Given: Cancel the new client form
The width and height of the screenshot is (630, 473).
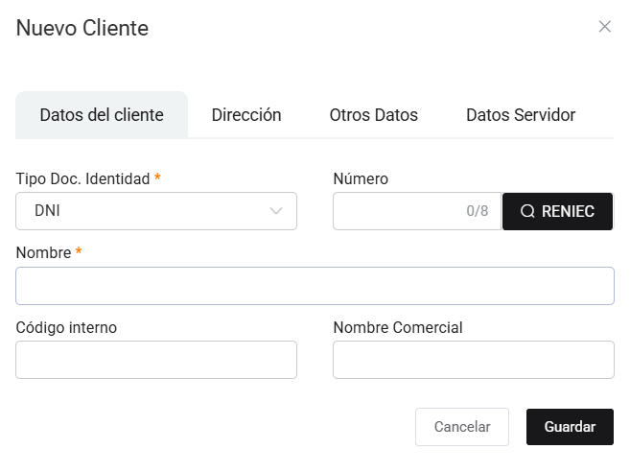Looking at the screenshot, I should click(462, 427).
